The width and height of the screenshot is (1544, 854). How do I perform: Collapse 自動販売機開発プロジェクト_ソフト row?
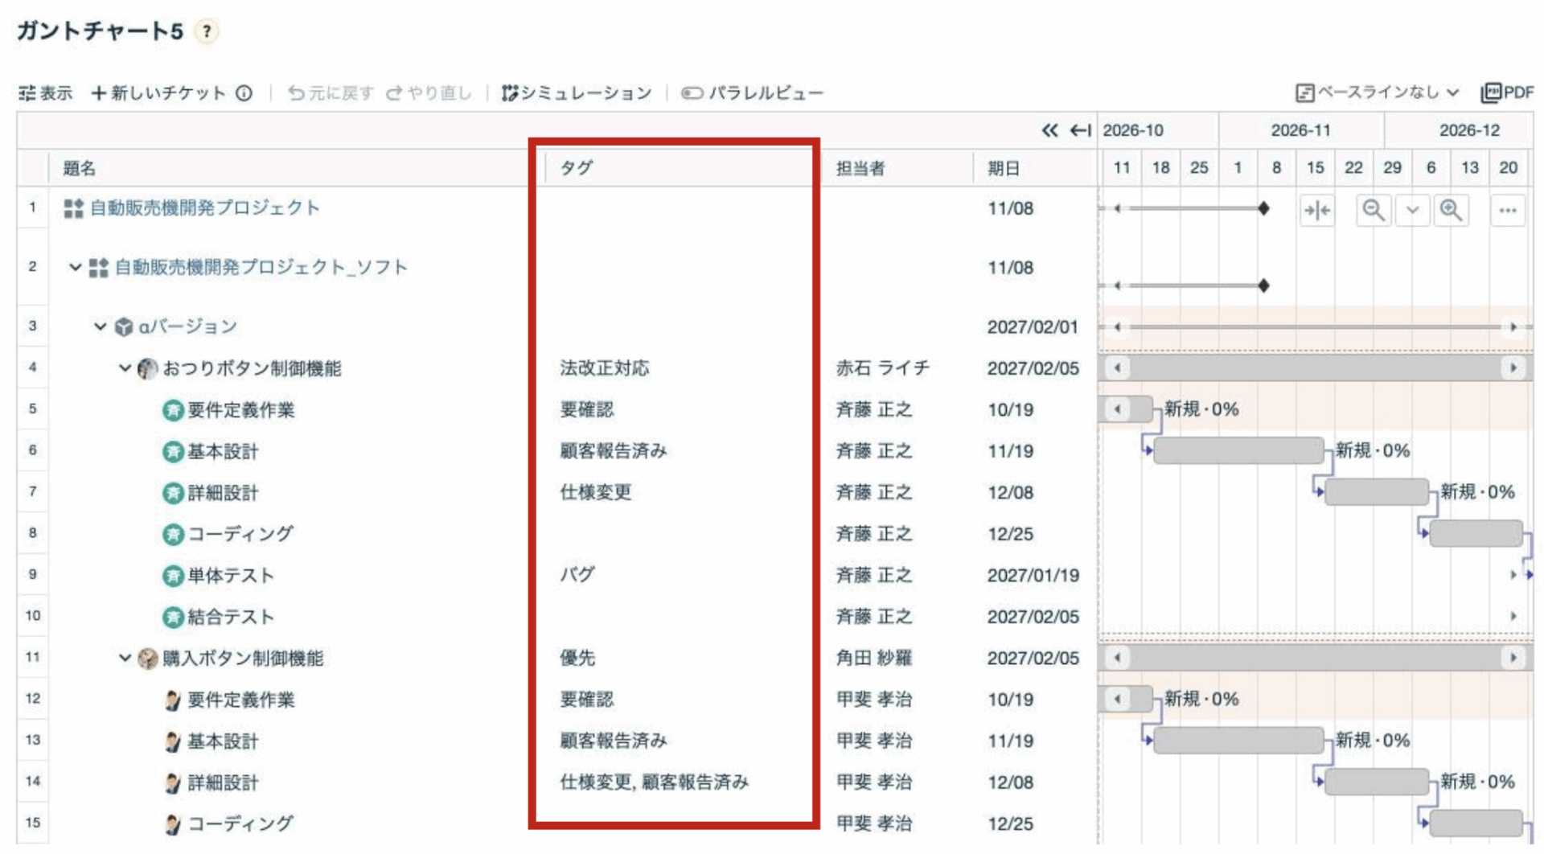(75, 267)
